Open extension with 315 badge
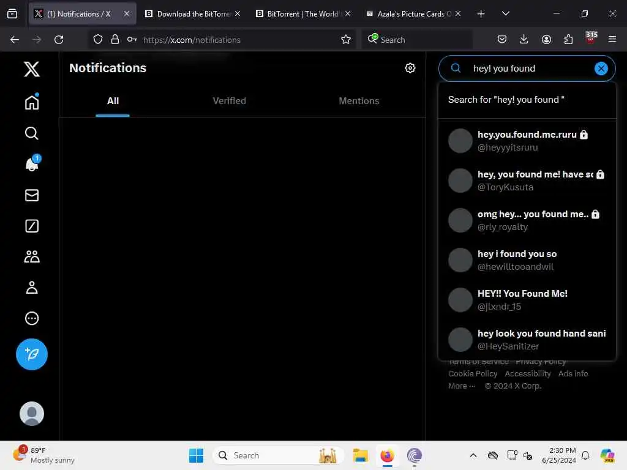 [x=591, y=39]
